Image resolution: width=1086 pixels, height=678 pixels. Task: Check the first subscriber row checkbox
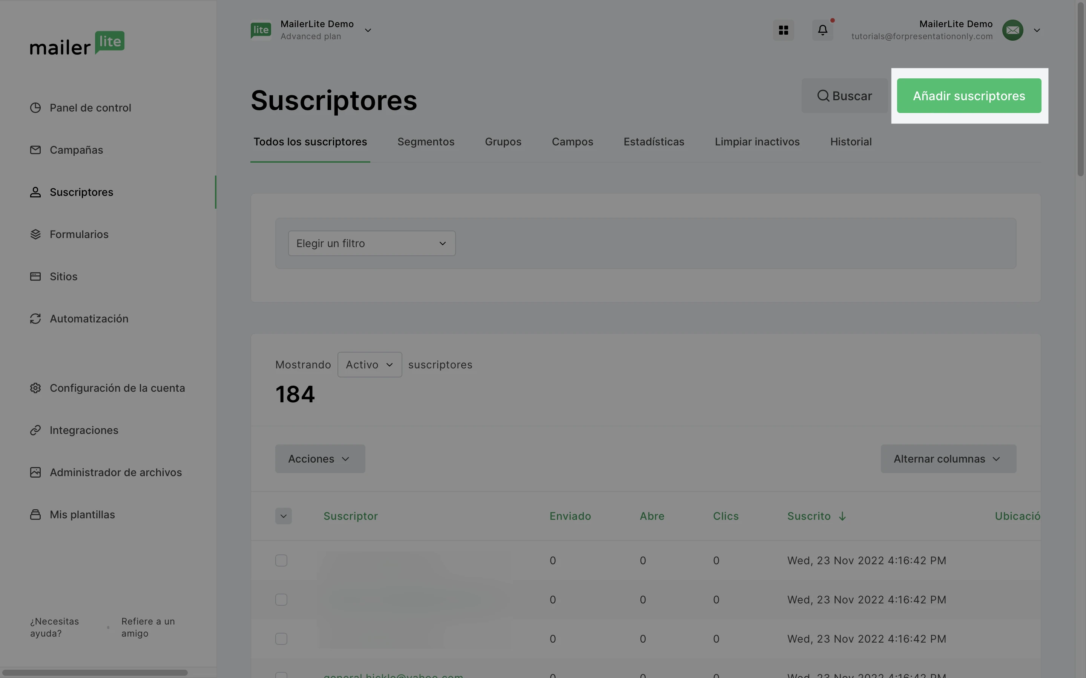(281, 560)
